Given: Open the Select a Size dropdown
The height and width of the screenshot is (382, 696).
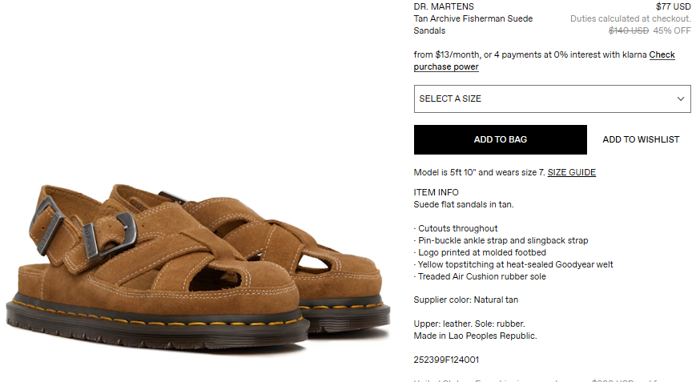Looking at the screenshot, I should 552,99.
